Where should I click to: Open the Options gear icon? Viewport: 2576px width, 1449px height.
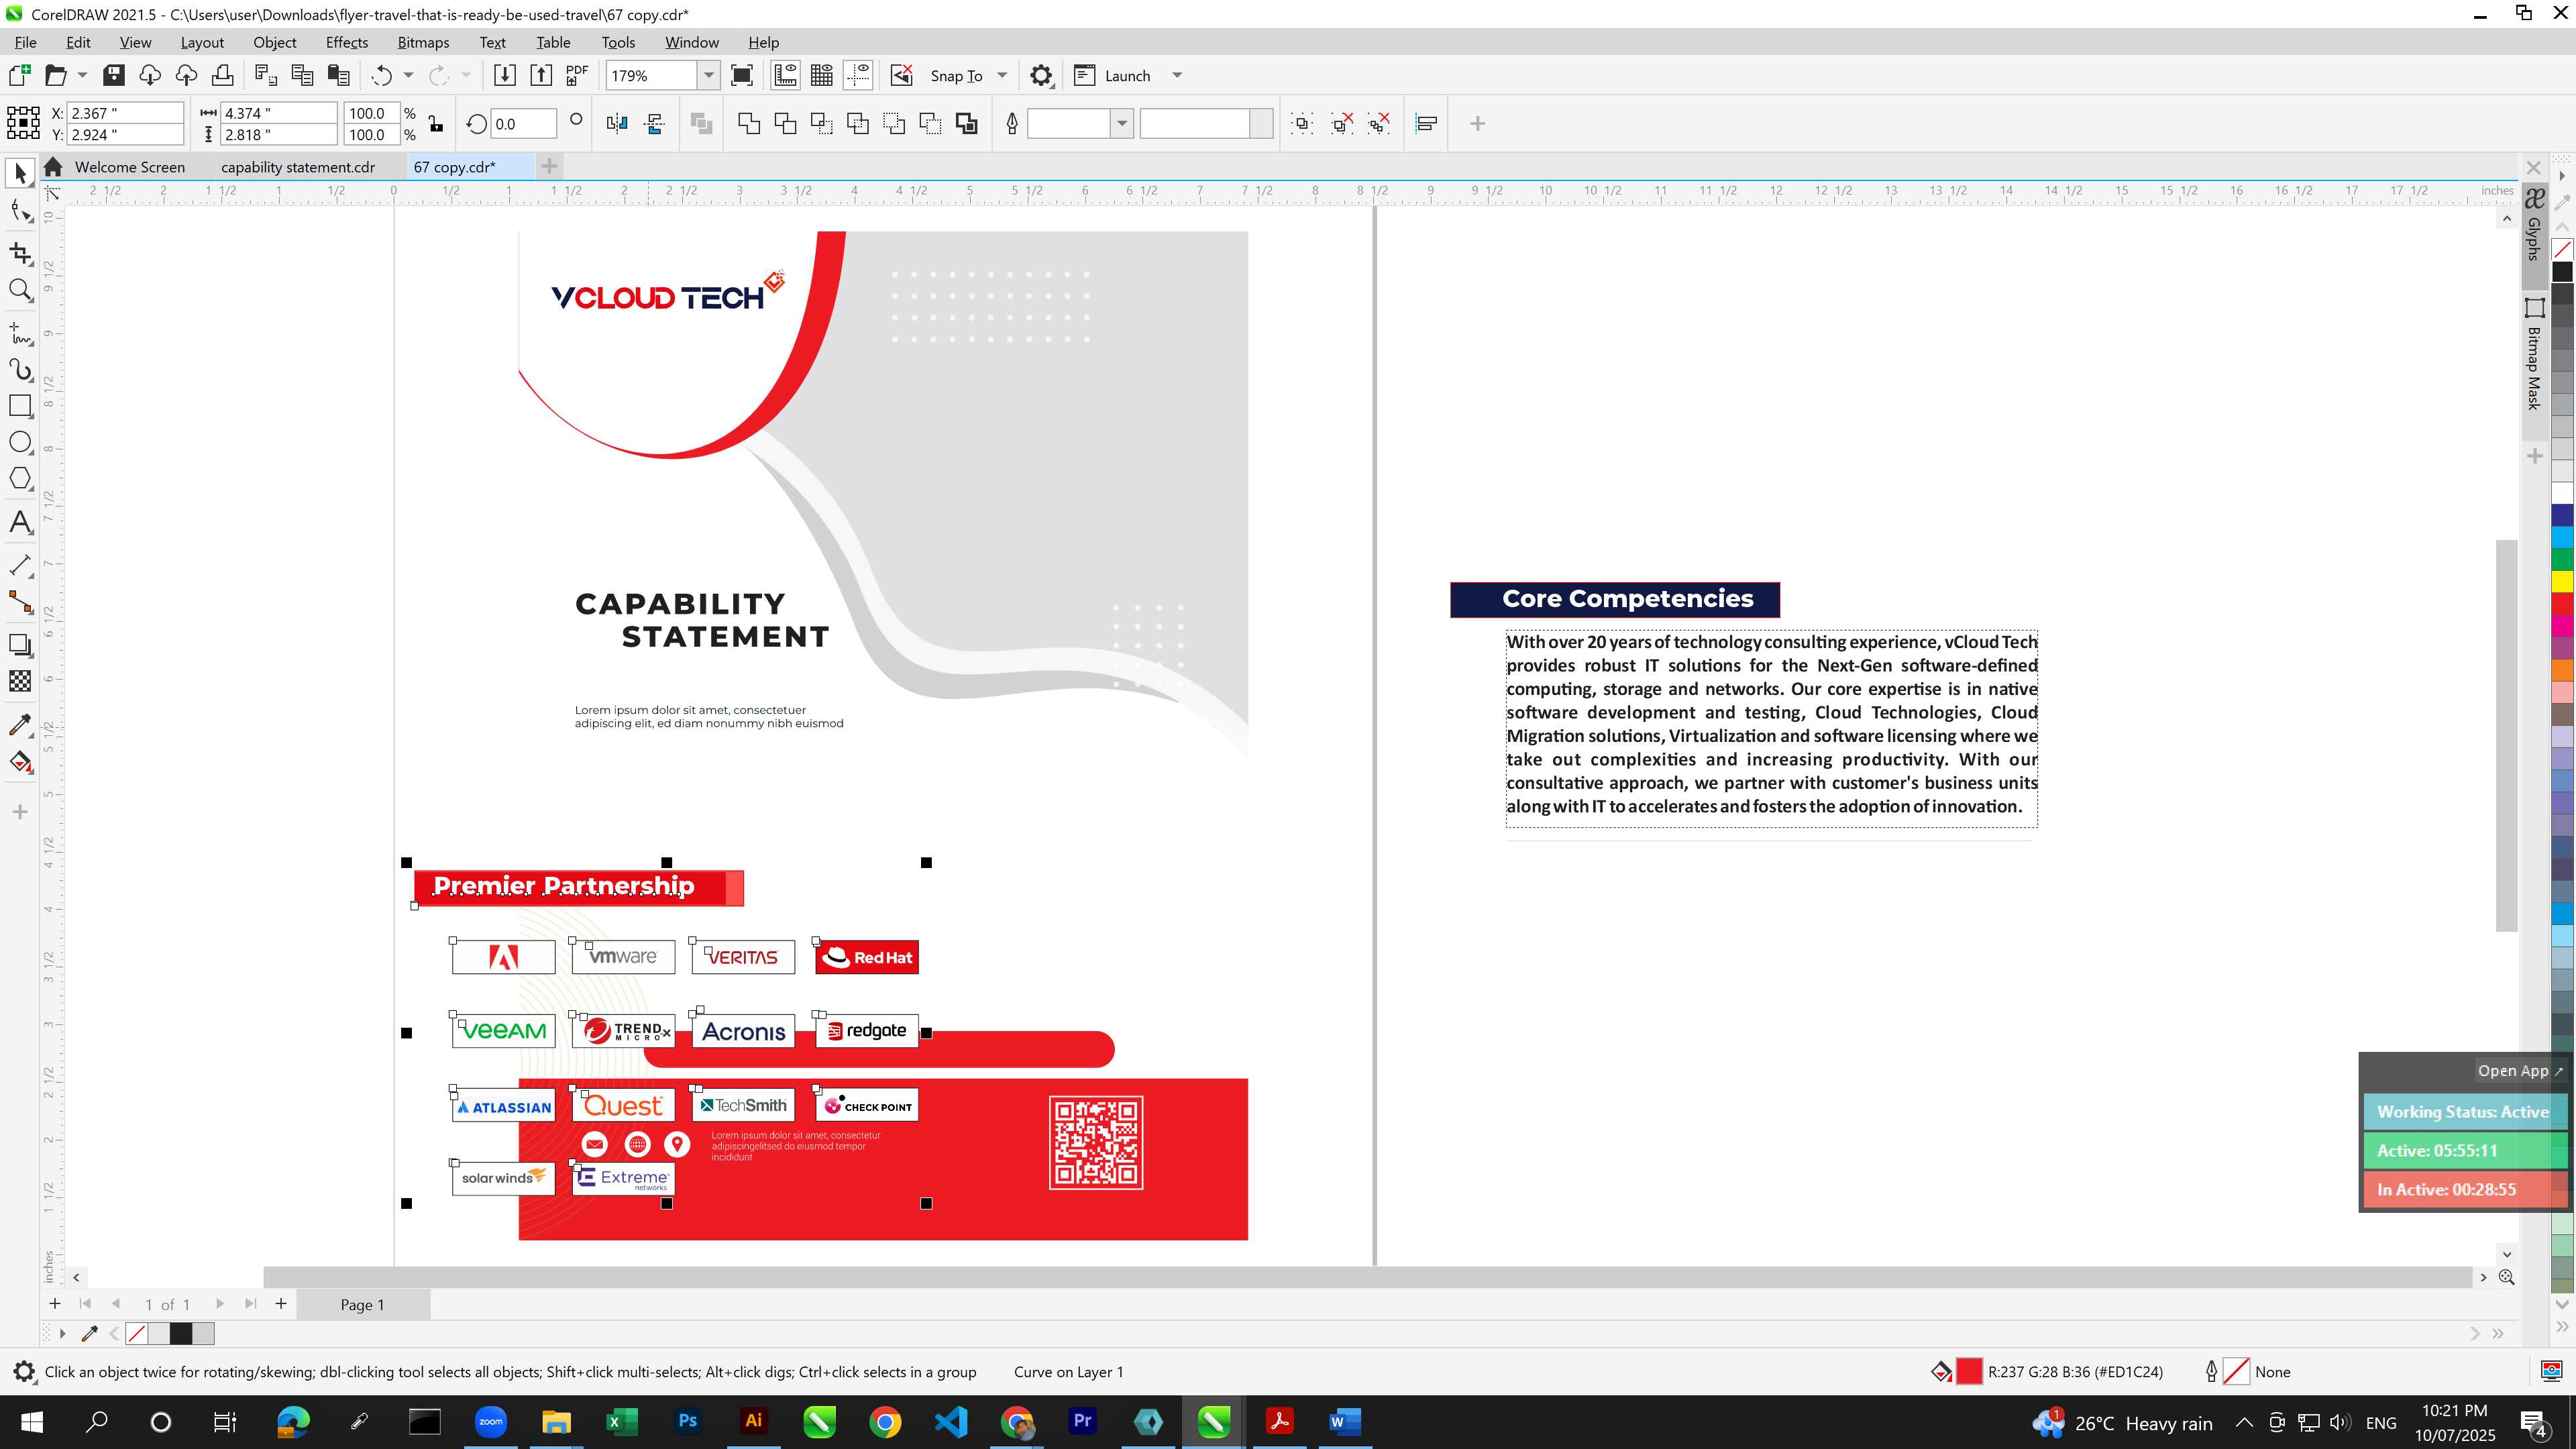1041,75
